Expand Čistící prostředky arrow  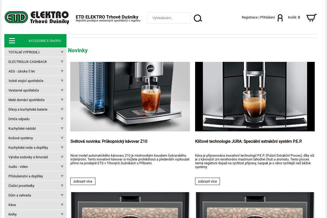pos(62,186)
